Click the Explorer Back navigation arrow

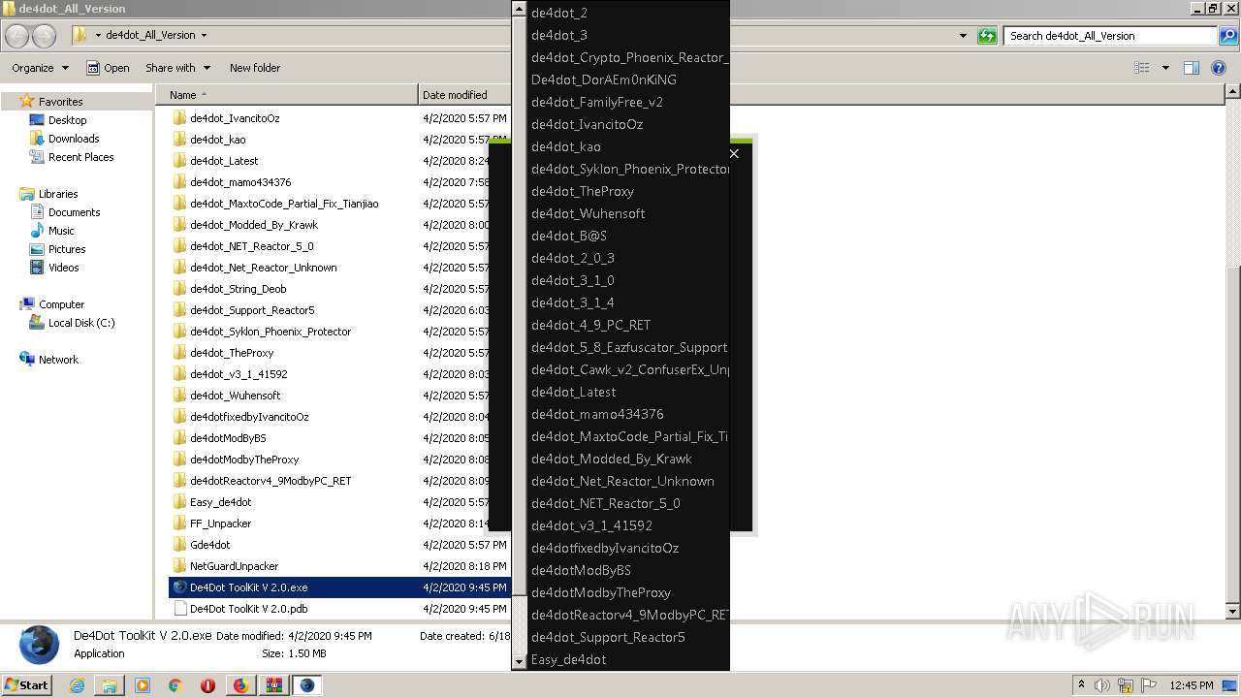pyautogui.click(x=16, y=36)
